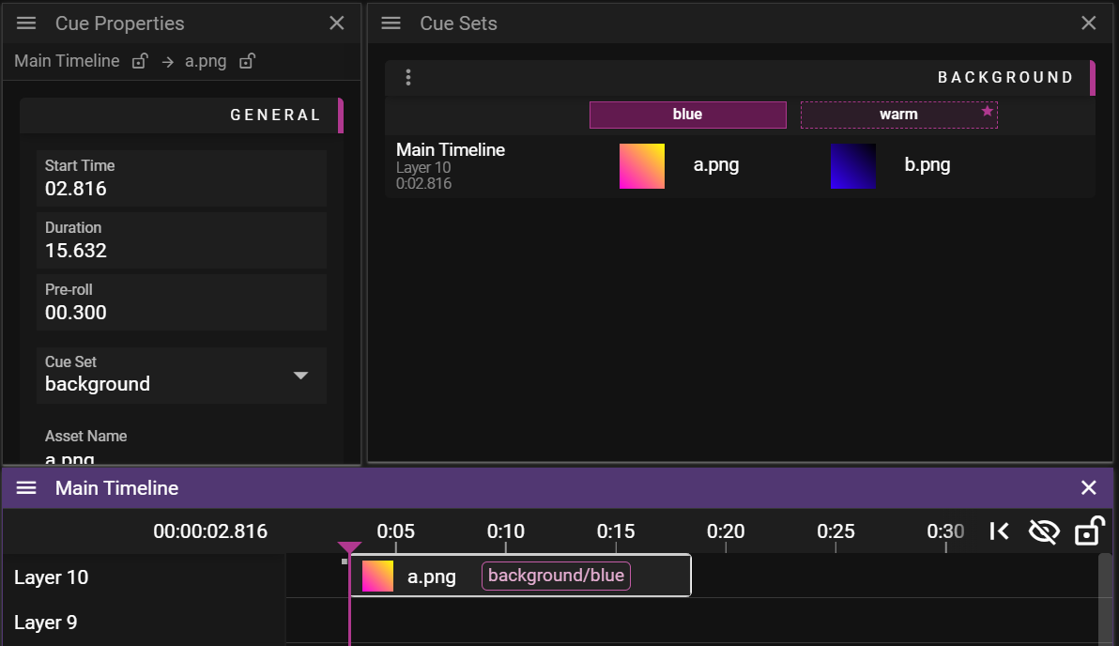Click the star icon on warm variant
Image resolution: width=1119 pixels, height=646 pixels.
click(x=987, y=111)
